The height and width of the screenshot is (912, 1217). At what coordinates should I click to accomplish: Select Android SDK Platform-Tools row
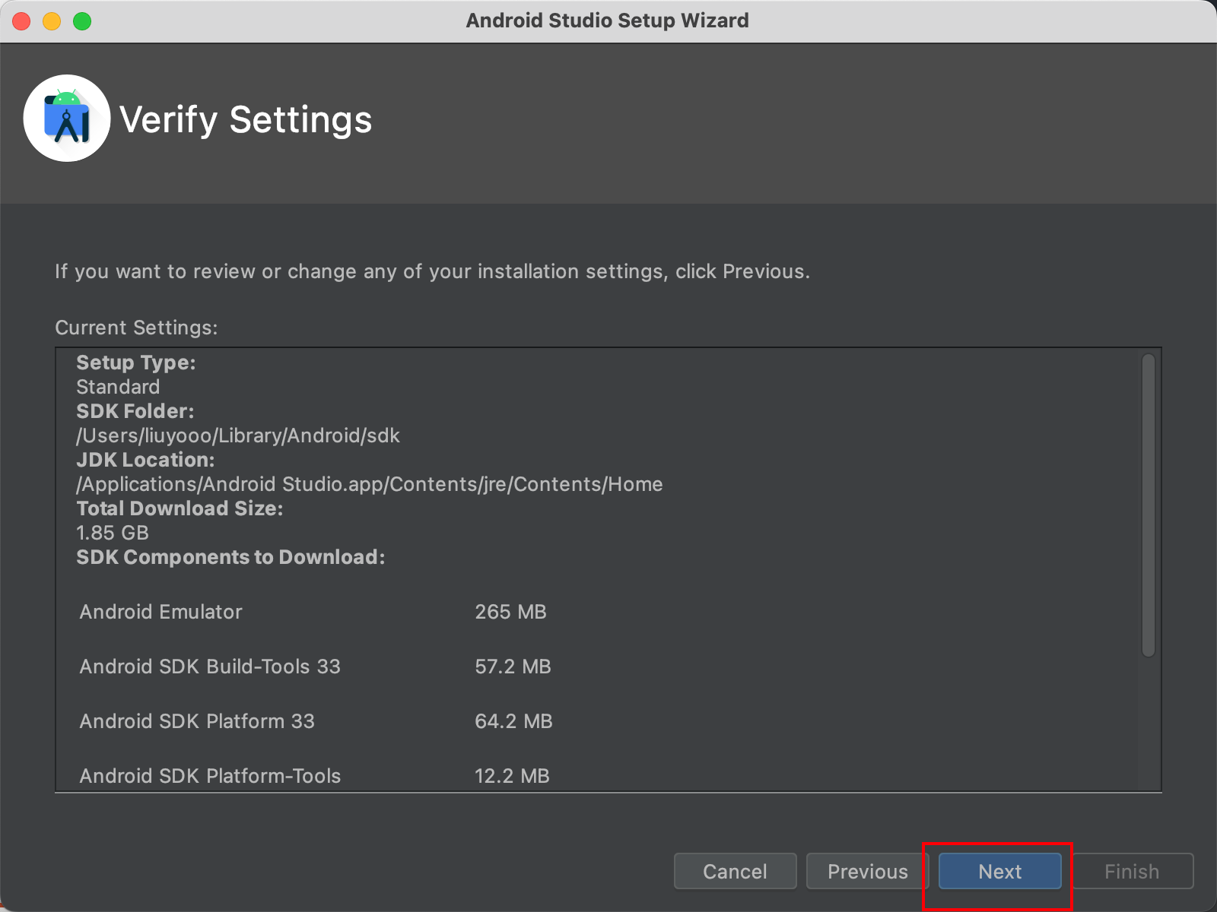pos(314,776)
